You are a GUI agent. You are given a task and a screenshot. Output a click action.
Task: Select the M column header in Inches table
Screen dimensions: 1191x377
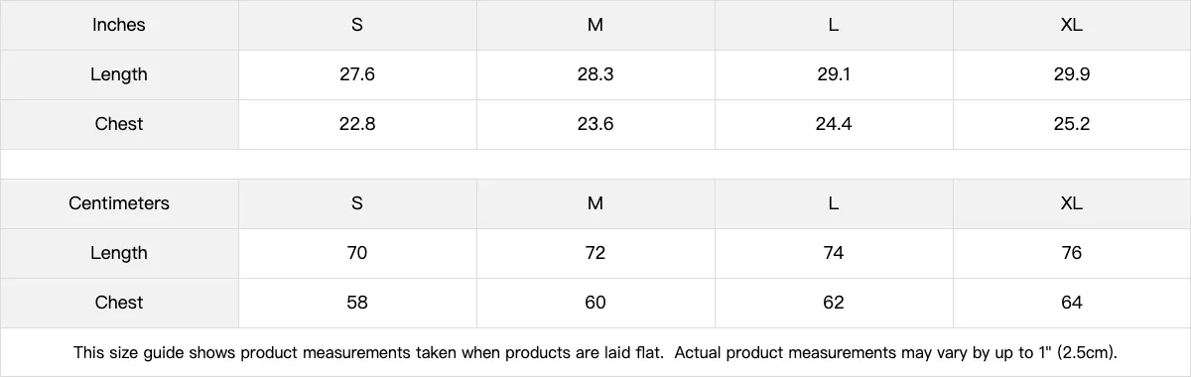pos(595,25)
